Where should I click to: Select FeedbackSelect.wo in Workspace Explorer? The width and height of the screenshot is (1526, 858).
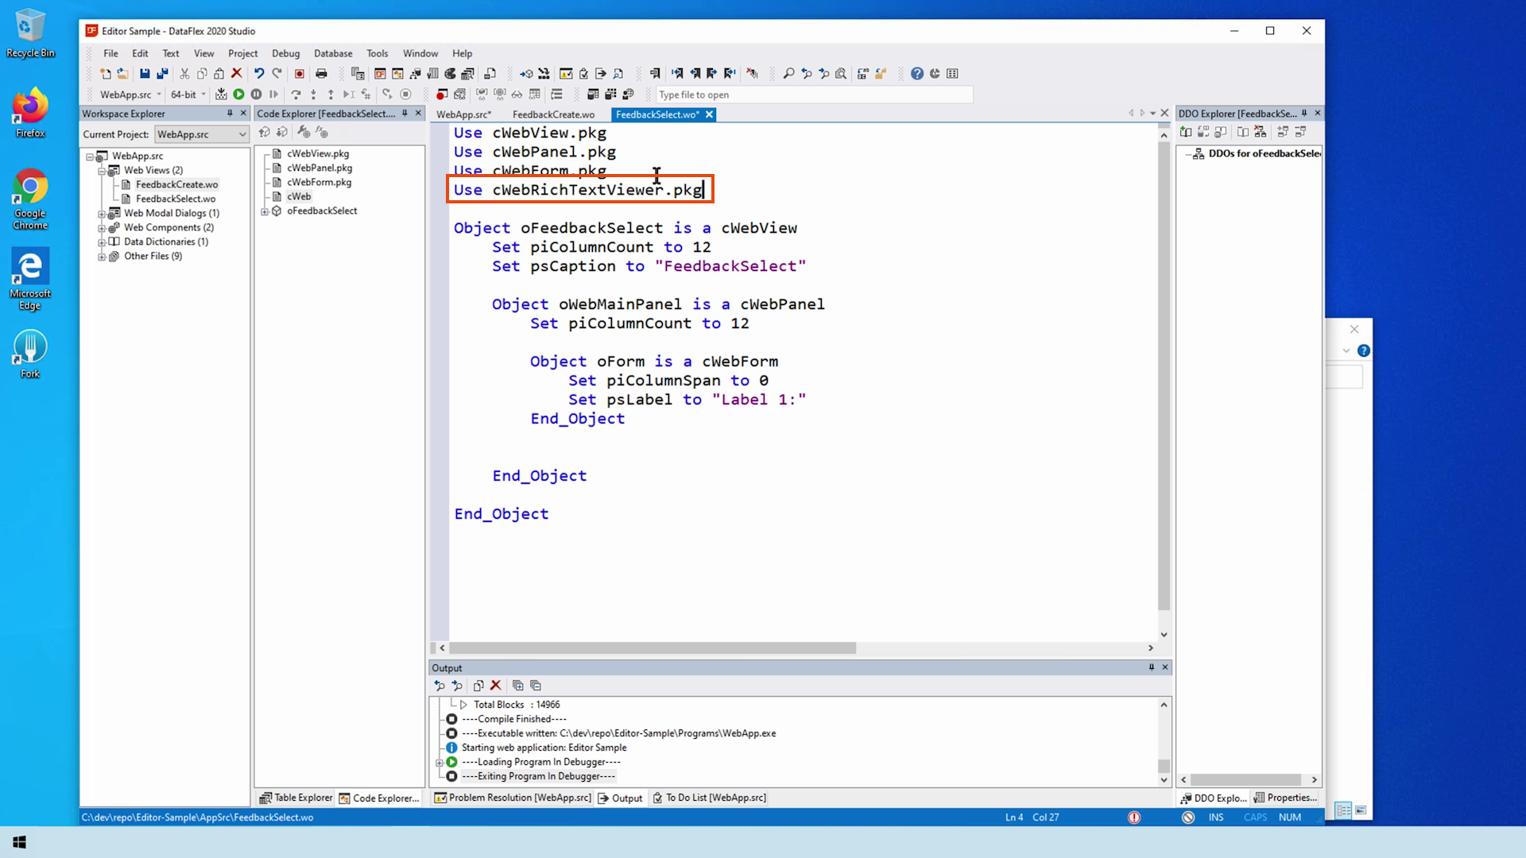pyautogui.click(x=175, y=199)
